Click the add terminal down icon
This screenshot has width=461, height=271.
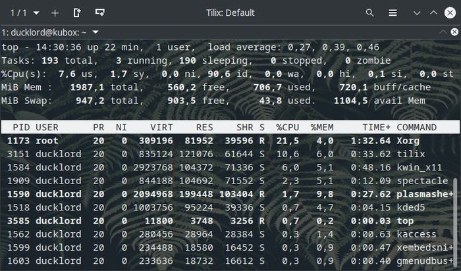[100, 12]
